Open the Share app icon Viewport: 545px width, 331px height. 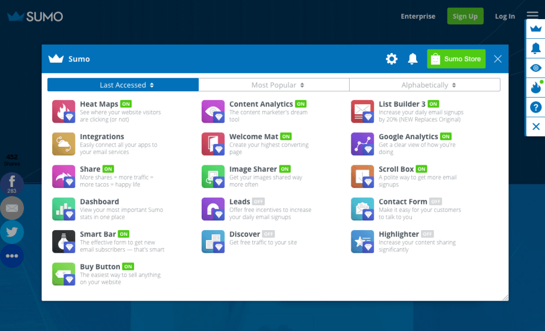coord(64,176)
